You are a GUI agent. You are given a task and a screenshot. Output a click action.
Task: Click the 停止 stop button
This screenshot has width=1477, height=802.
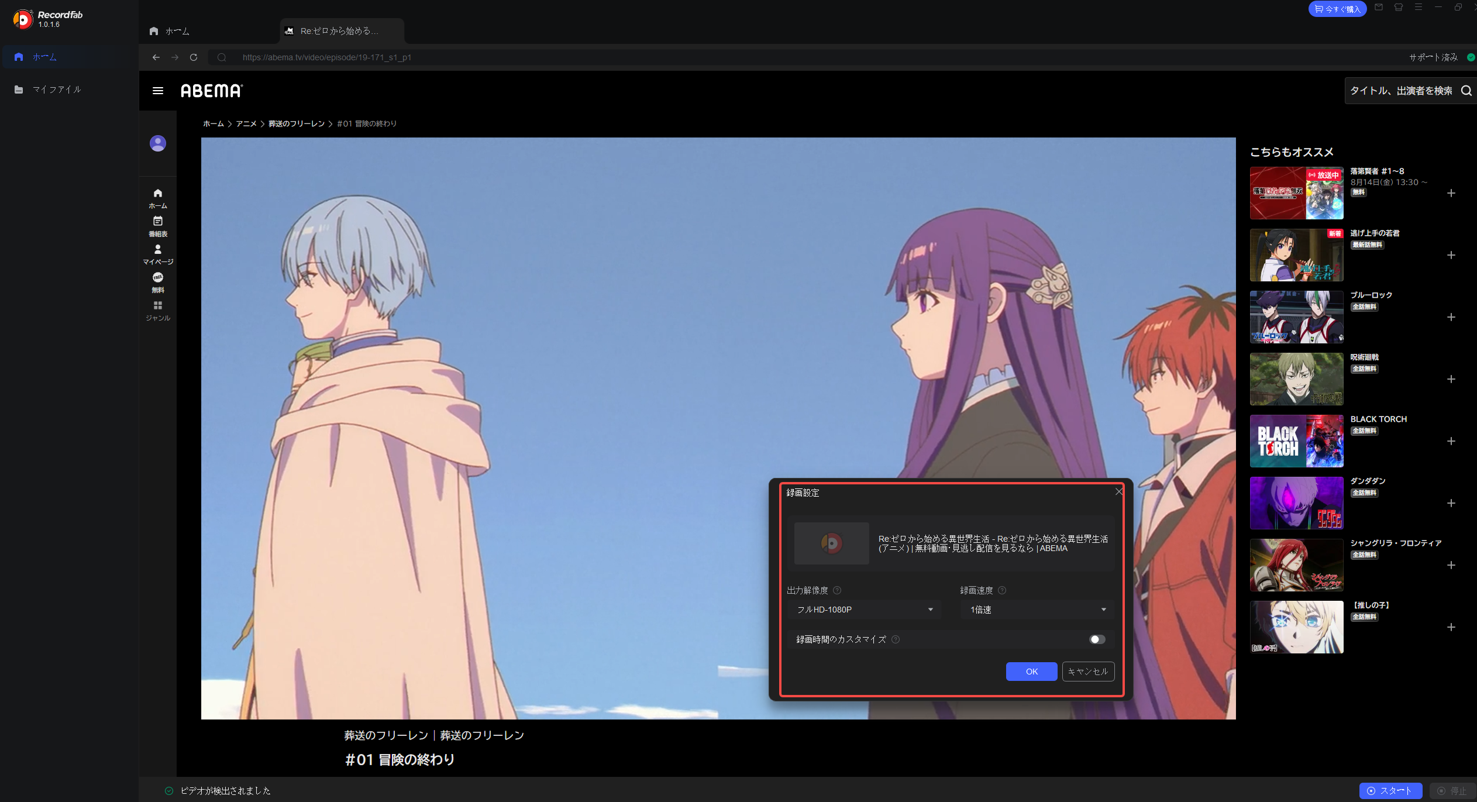pos(1453,791)
